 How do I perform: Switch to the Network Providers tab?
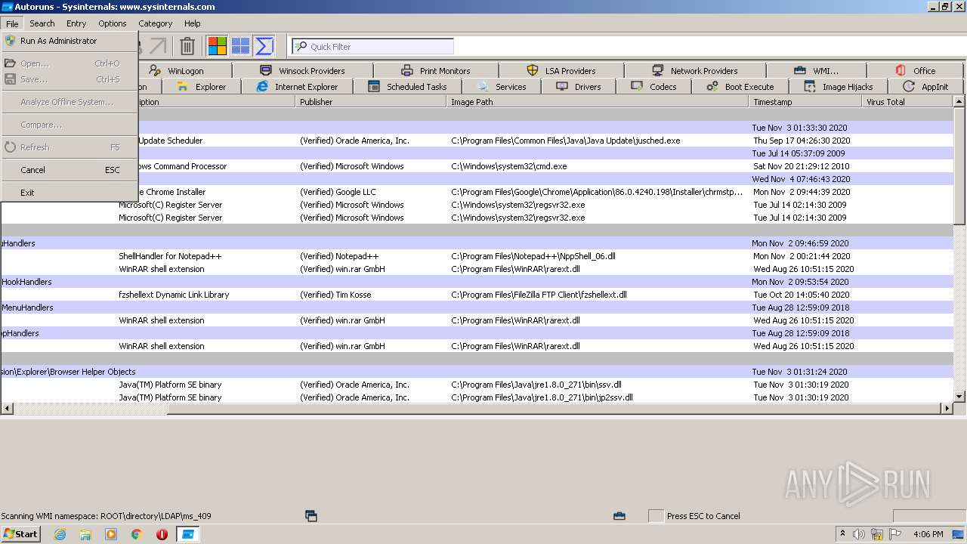[x=695, y=70]
